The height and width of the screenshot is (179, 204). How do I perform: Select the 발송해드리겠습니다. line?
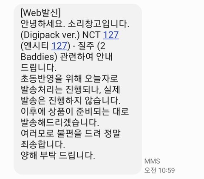60,122
